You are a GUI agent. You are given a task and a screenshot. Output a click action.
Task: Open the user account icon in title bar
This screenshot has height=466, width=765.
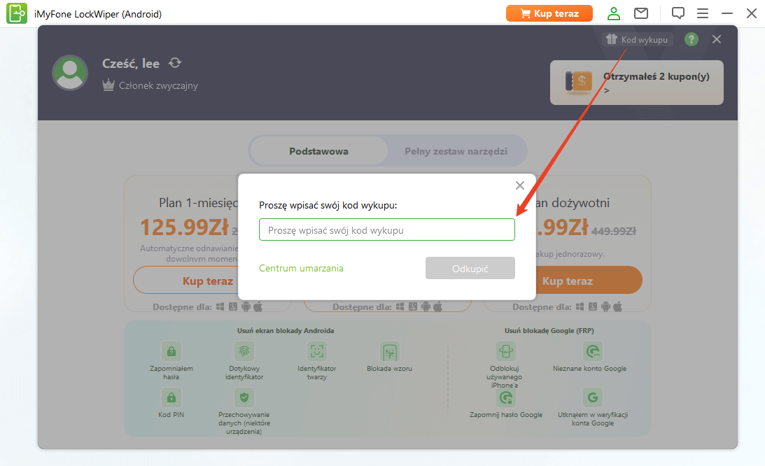click(613, 13)
